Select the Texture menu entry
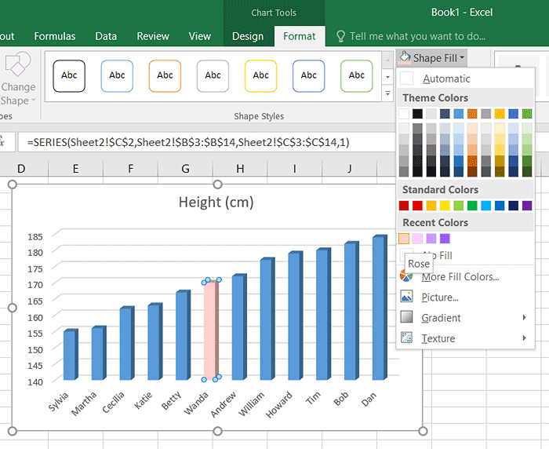 pos(438,338)
